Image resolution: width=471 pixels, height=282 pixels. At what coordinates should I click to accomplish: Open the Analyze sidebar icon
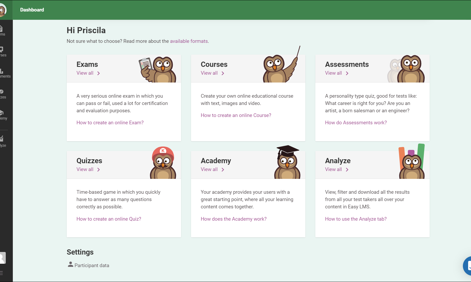pos(2,141)
